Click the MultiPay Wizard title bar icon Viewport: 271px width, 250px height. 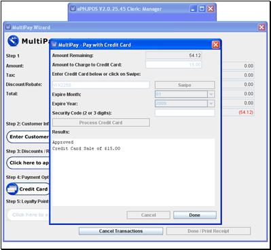pos(8,27)
